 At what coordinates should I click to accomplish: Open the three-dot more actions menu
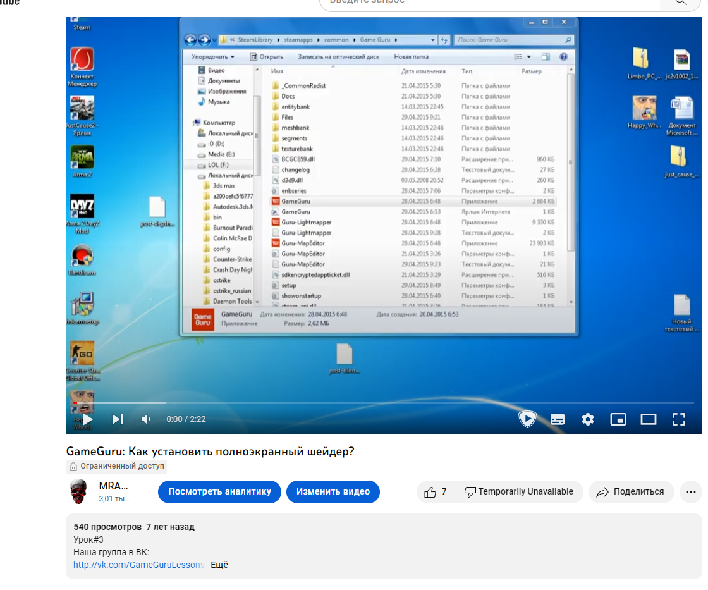click(690, 492)
